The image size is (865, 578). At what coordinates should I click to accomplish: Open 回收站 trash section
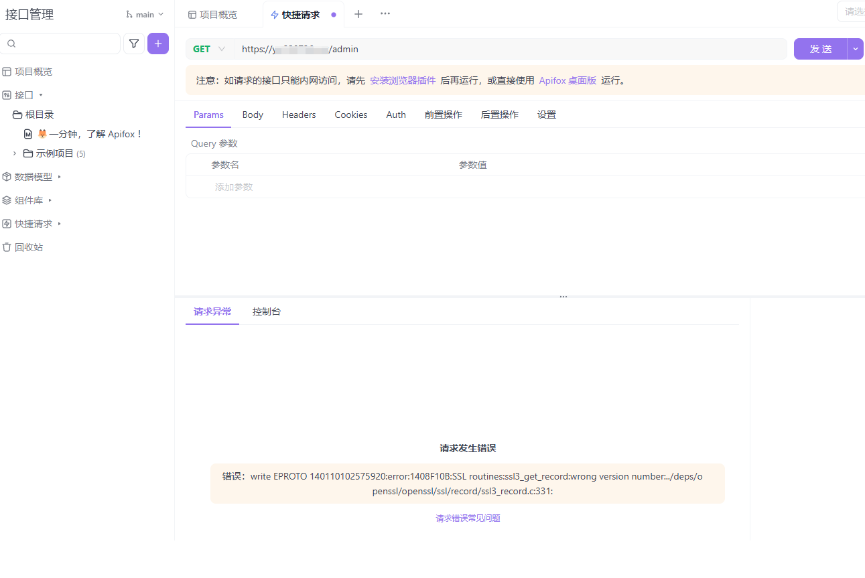click(29, 247)
